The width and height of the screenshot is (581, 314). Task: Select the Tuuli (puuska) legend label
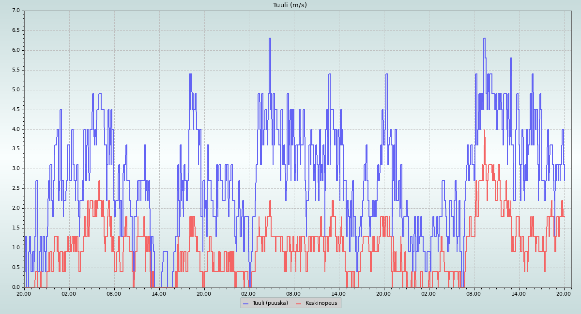coord(270,303)
